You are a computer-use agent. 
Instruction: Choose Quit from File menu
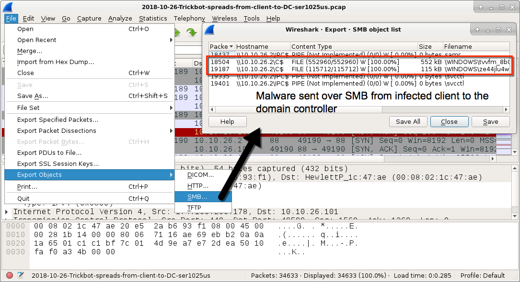[90, 198]
